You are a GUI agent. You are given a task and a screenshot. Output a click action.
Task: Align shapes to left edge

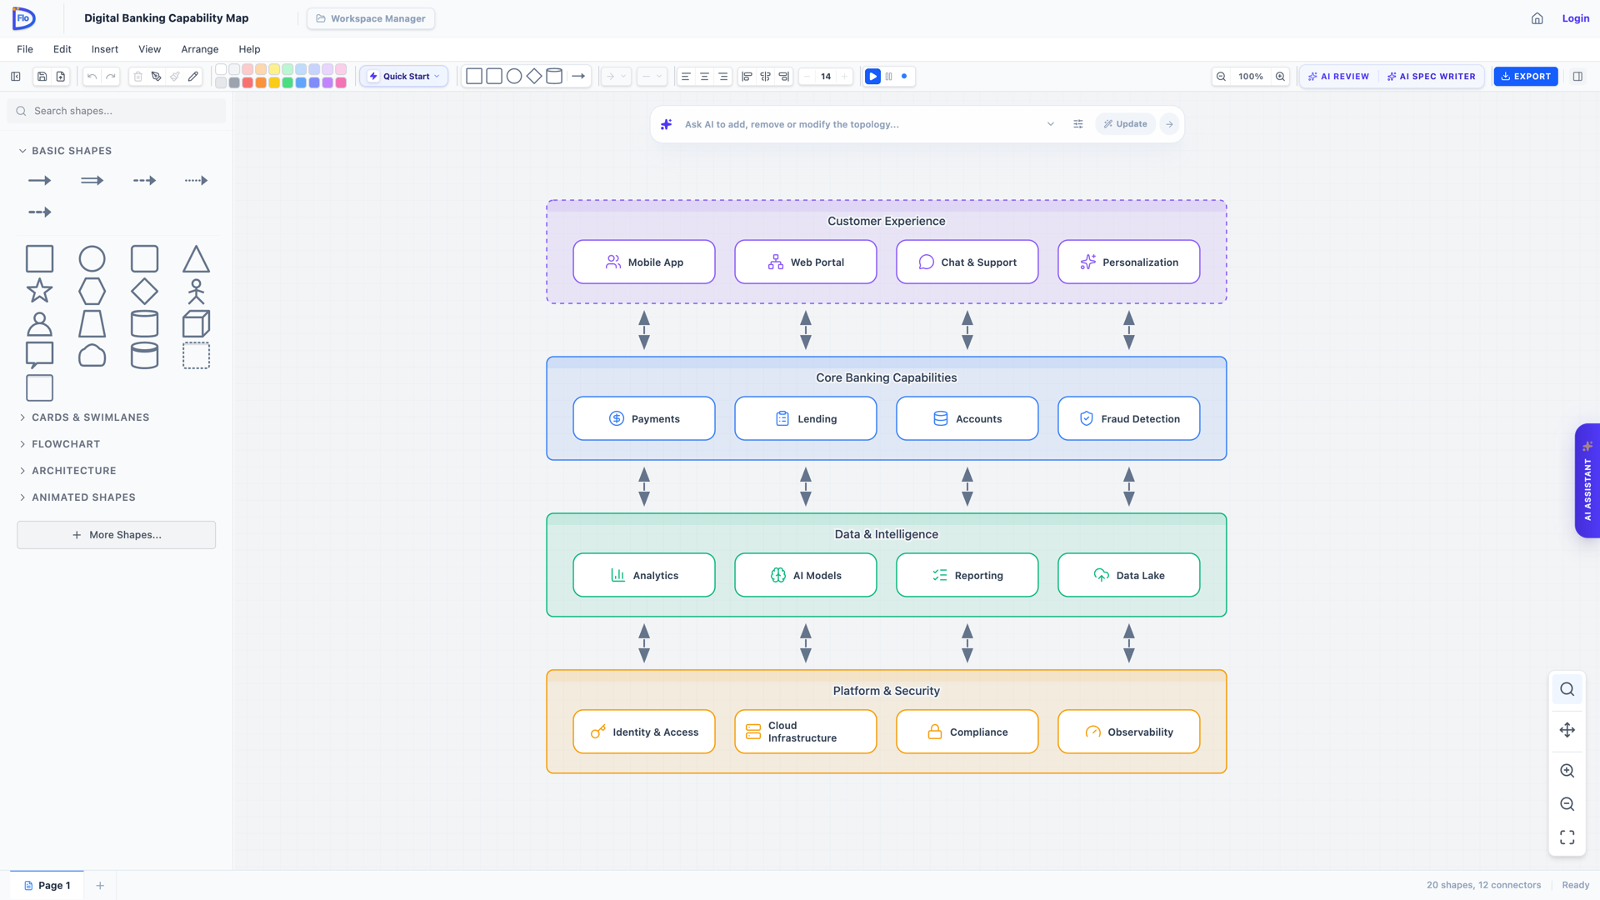(747, 77)
